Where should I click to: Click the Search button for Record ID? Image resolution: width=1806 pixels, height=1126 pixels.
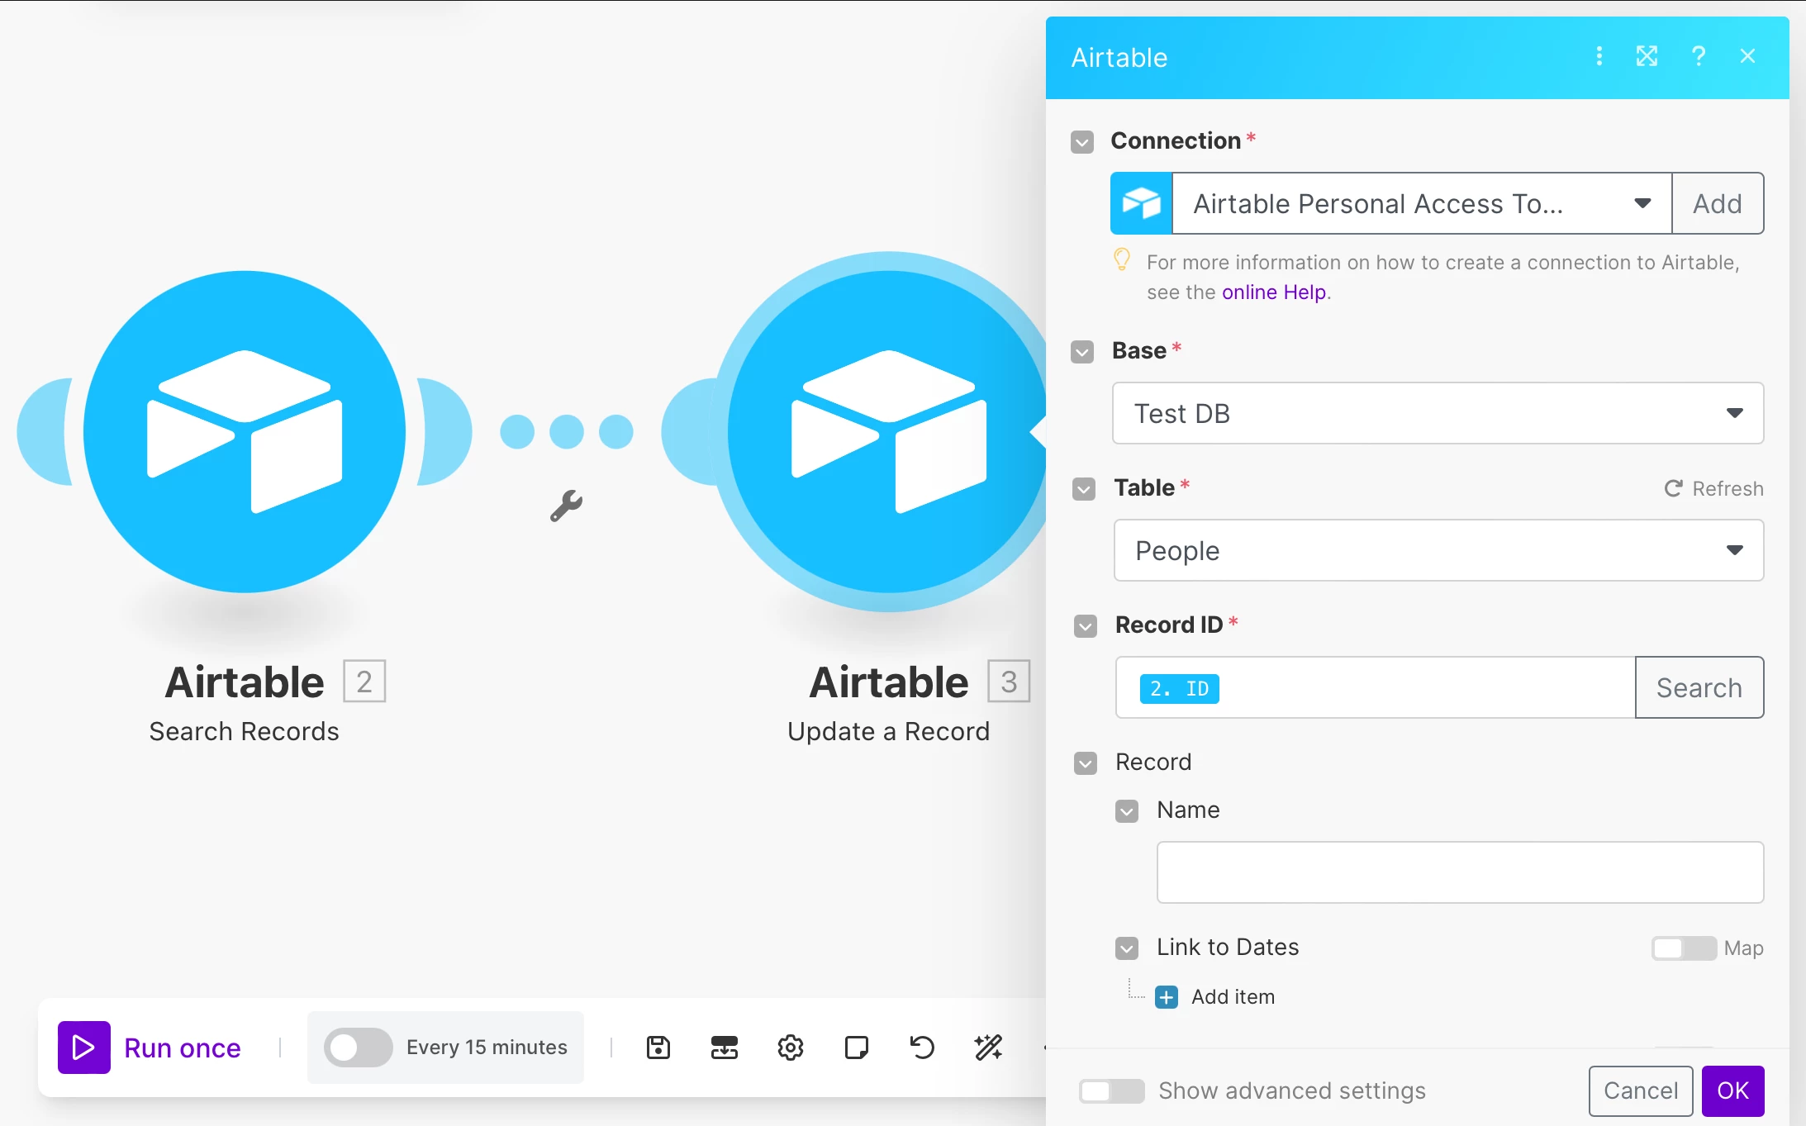click(x=1699, y=687)
